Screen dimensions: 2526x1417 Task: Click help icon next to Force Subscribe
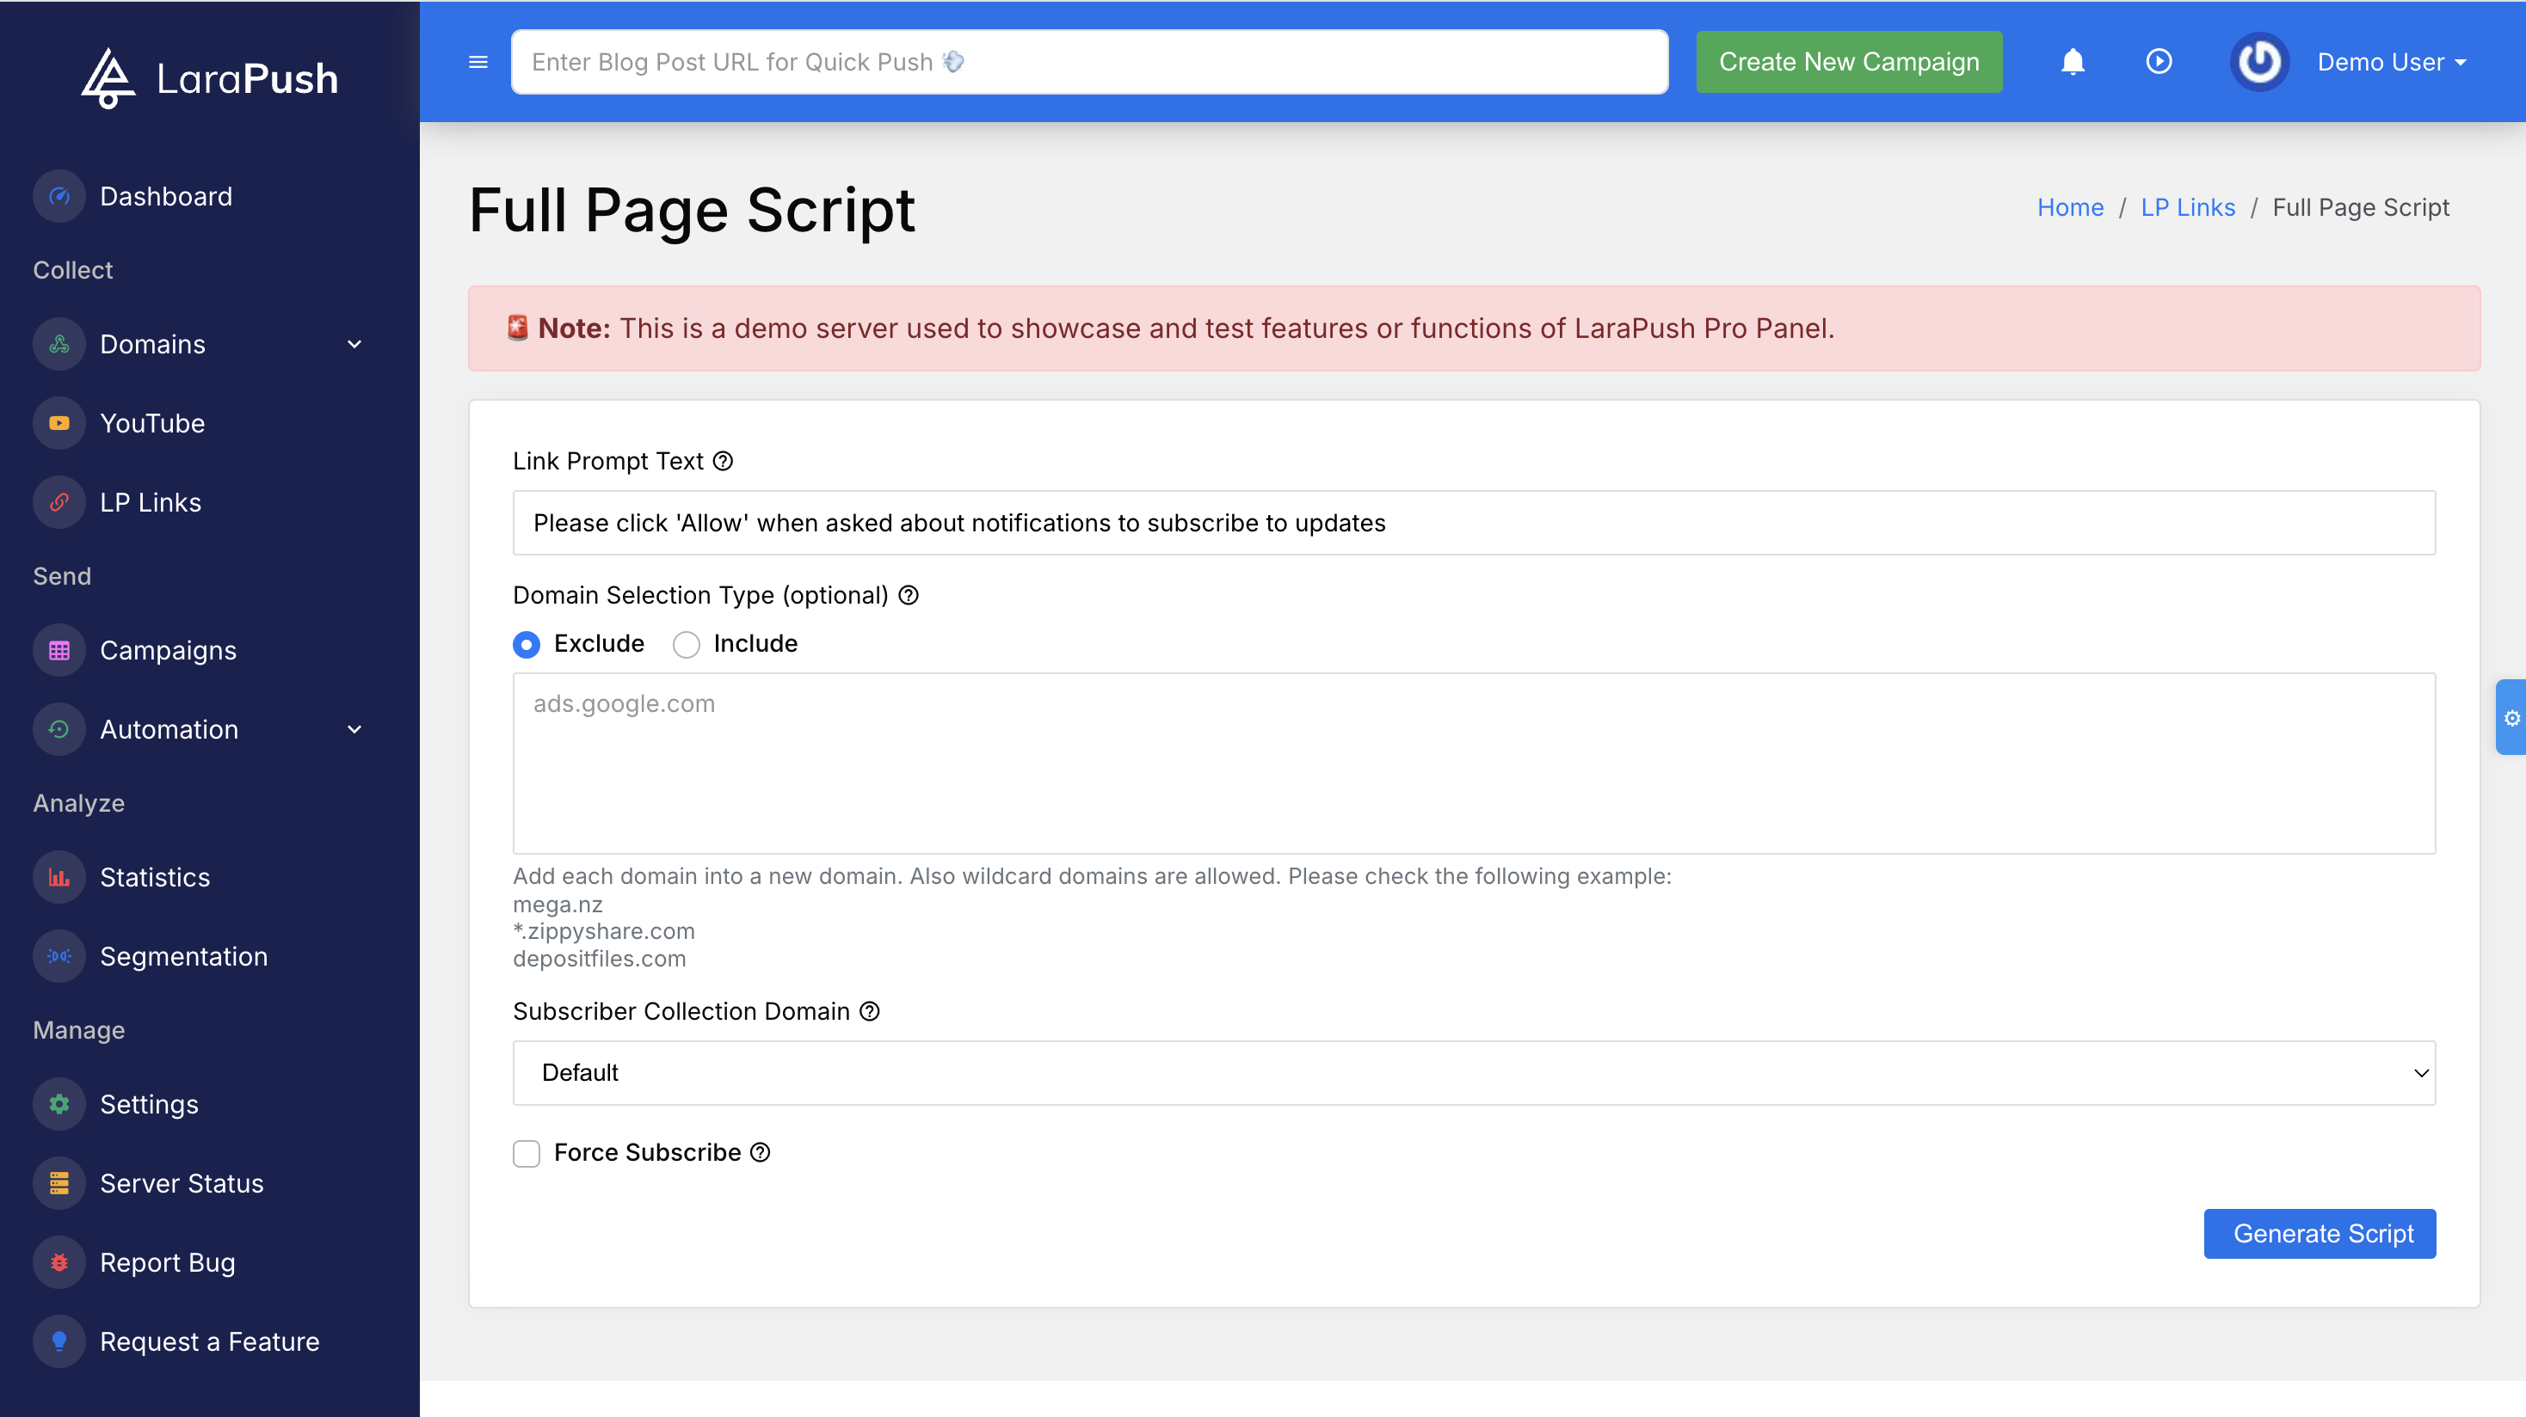[760, 1152]
